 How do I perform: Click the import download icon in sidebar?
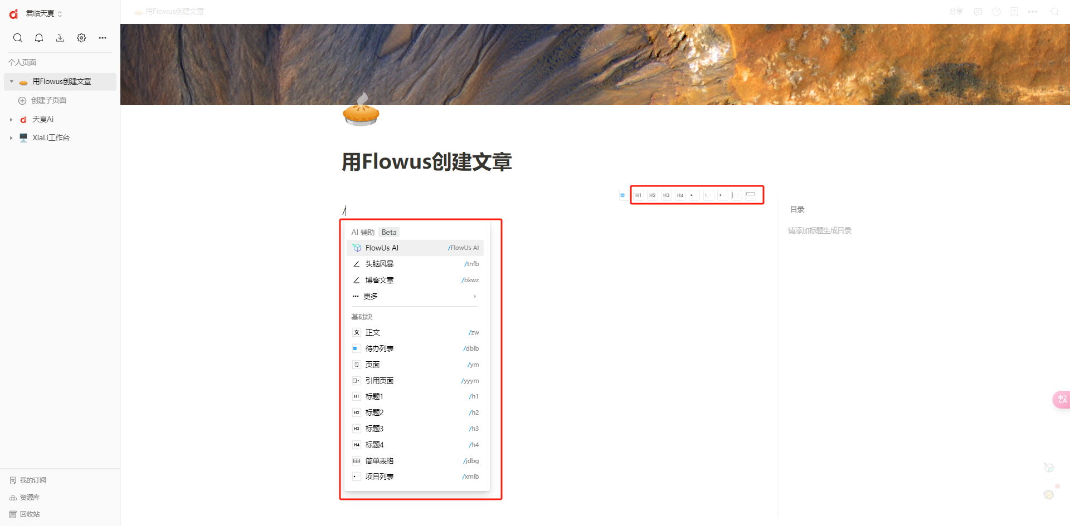(x=60, y=38)
